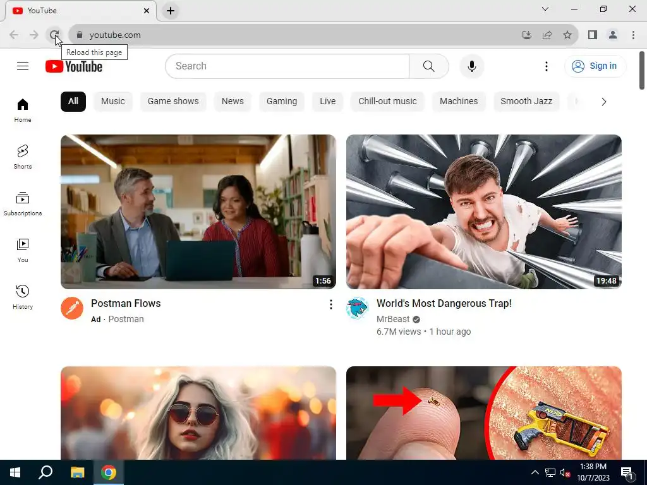Click the page vertical scrollbar

pos(642,70)
